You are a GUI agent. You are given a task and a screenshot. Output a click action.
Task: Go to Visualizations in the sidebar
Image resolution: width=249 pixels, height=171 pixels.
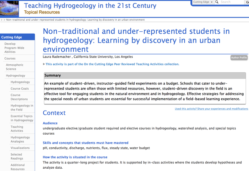pos(20,148)
